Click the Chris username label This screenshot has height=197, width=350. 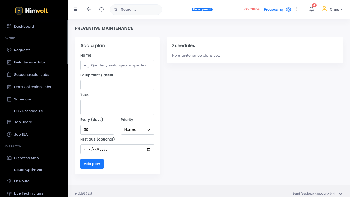tap(334, 9)
